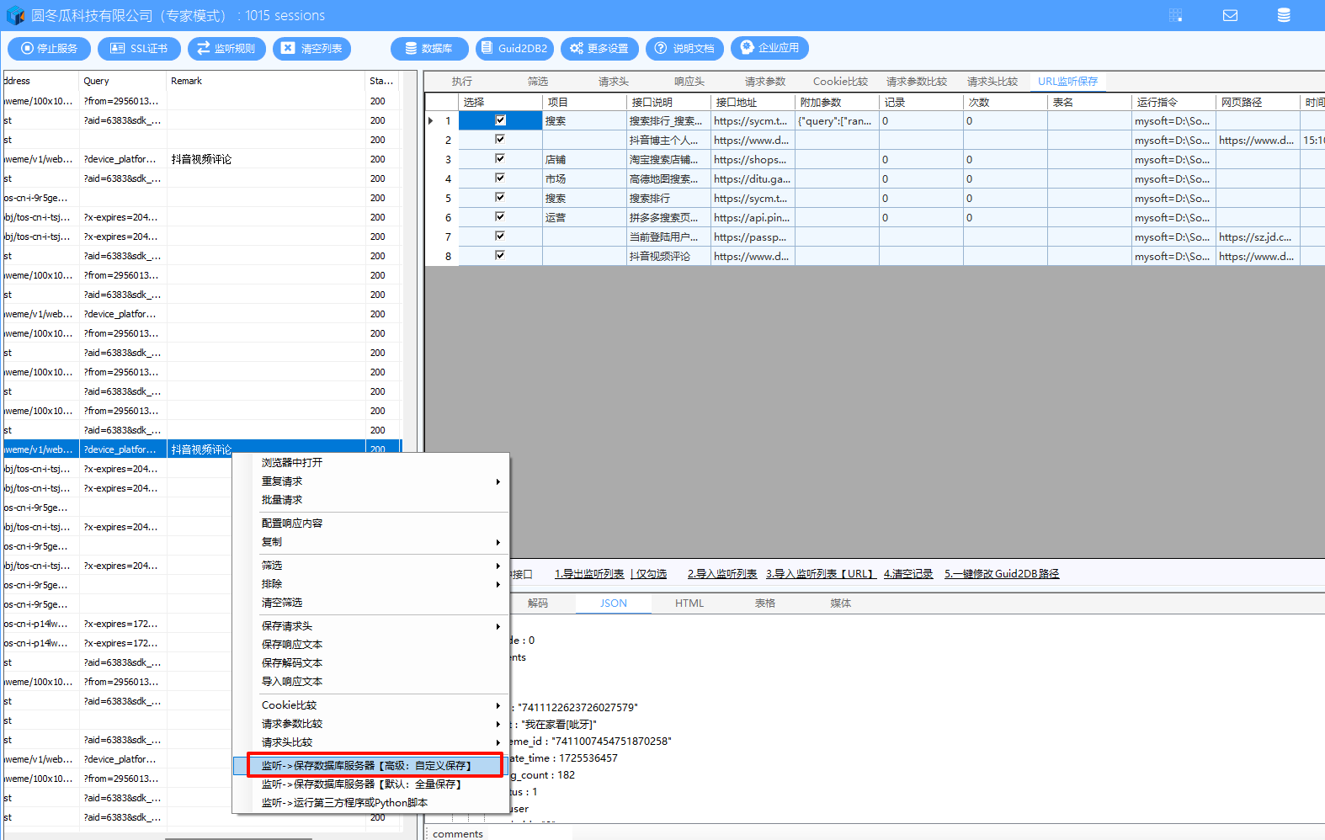Image resolution: width=1325 pixels, height=840 pixels.
Task: Toggle the checkbox for row 6 运营
Action: click(x=500, y=217)
